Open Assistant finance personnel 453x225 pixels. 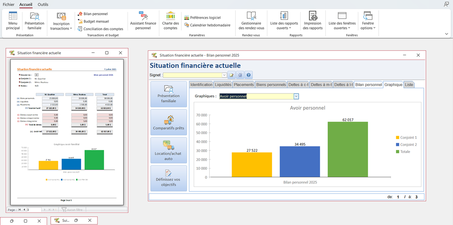(143, 21)
